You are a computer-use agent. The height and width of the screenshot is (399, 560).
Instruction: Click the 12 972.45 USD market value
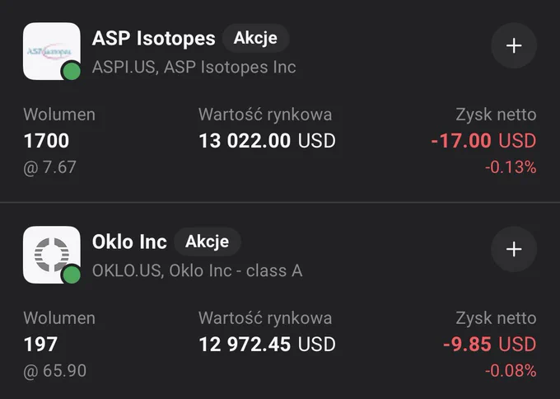267,344
